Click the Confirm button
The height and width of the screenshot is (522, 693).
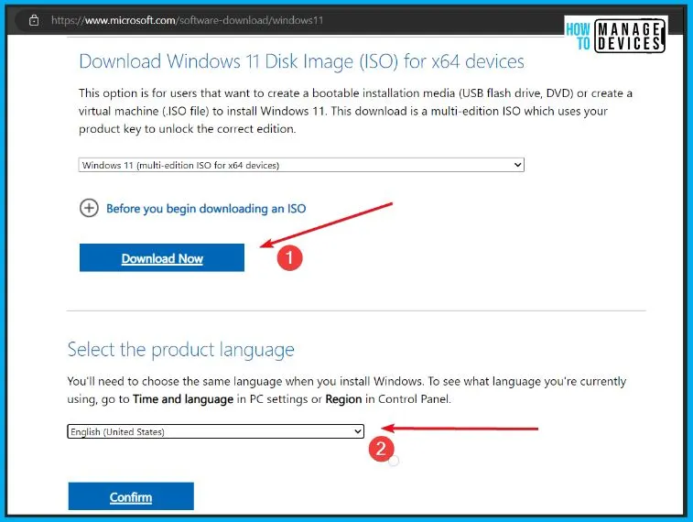131,496
